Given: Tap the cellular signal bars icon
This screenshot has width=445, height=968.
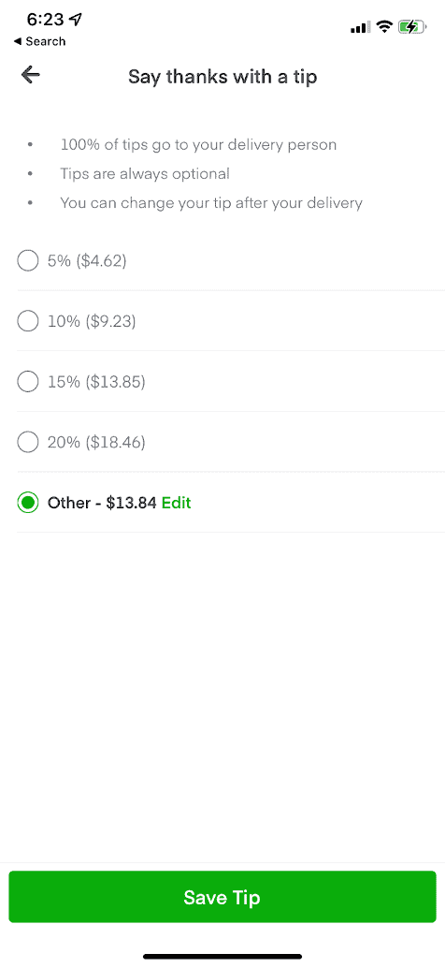Looking at the screenshot, I should (360, 27).
